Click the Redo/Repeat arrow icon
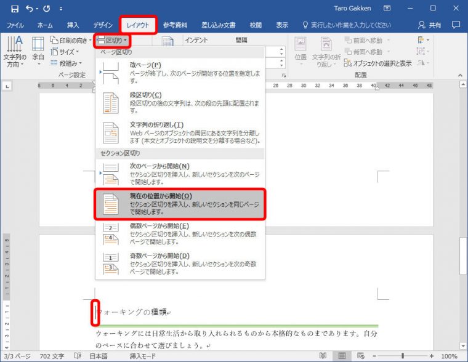This screenshot has width=468, height=362. coord(47,9)
